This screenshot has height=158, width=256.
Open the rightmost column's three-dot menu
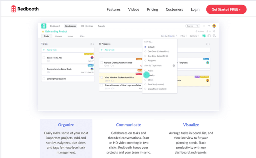[209, 44]
